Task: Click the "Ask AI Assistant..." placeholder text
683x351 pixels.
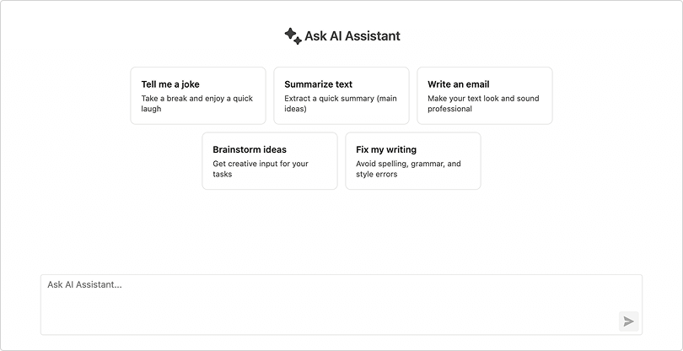Action: 84,285
